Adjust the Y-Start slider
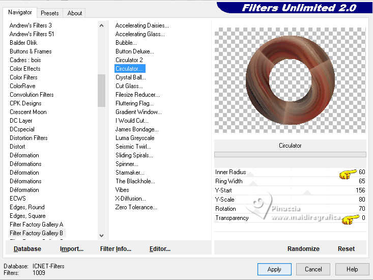Screen dimensions: 373x280 pos(290,190)
